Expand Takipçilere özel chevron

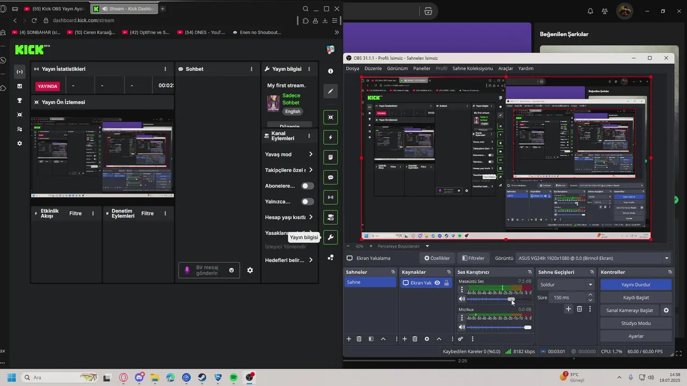tap(311, 170)
